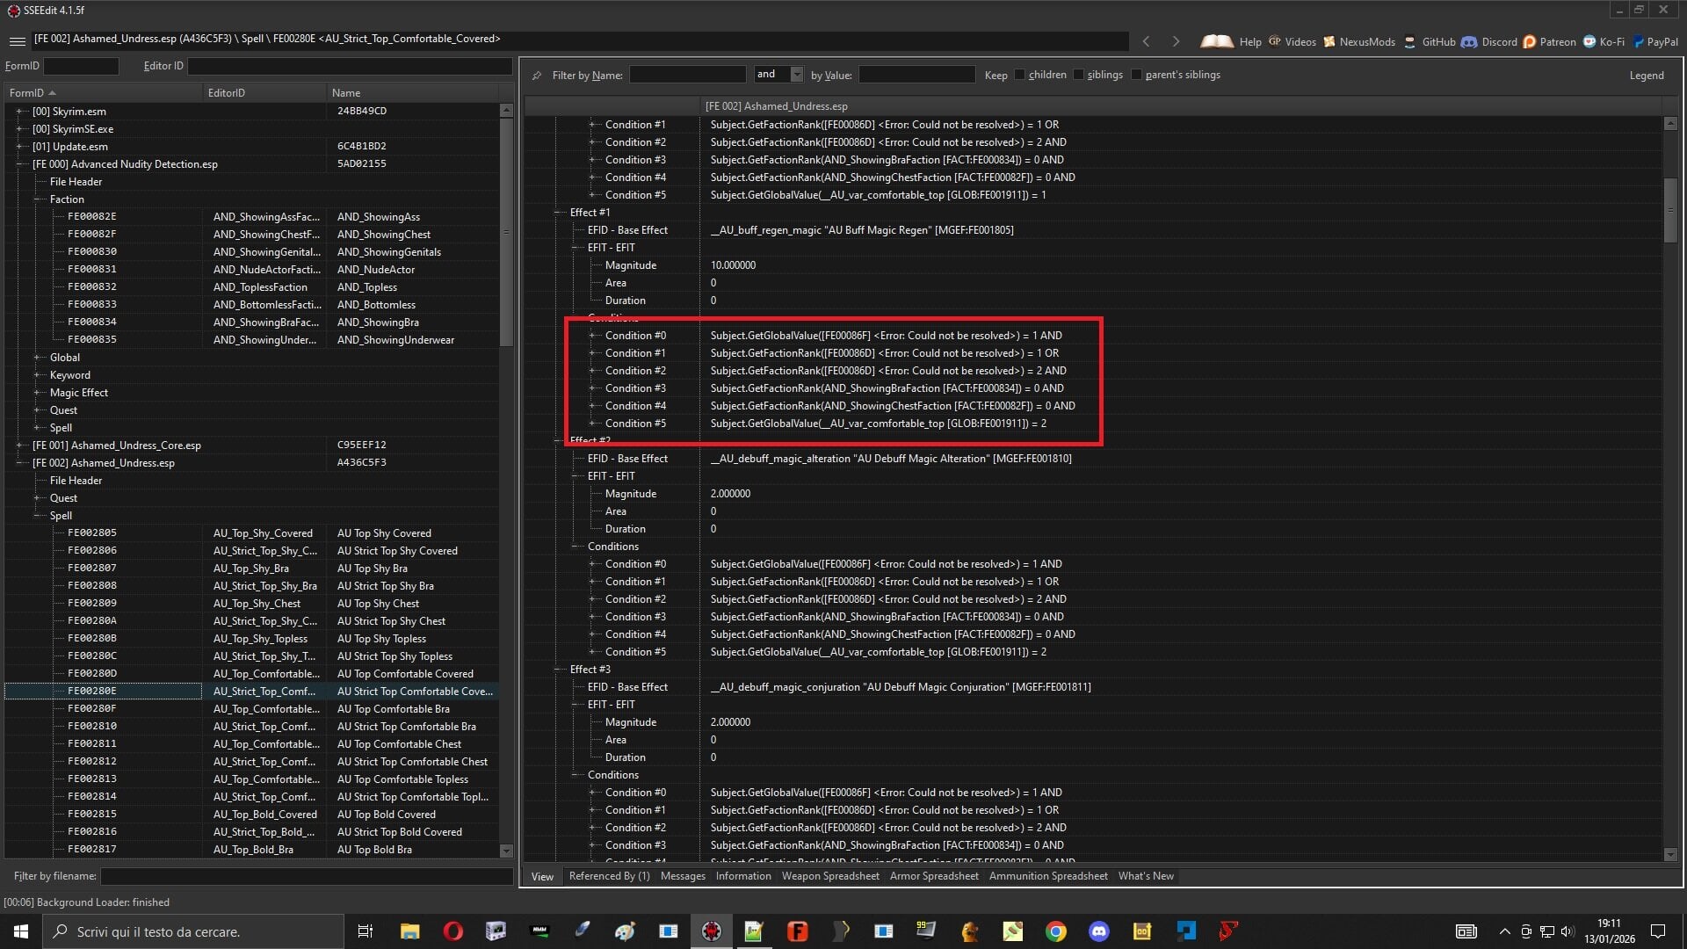1687x949 pixels.
Task: Select record FE00280D AU Top Comfortable Covered
Action: 252,674
